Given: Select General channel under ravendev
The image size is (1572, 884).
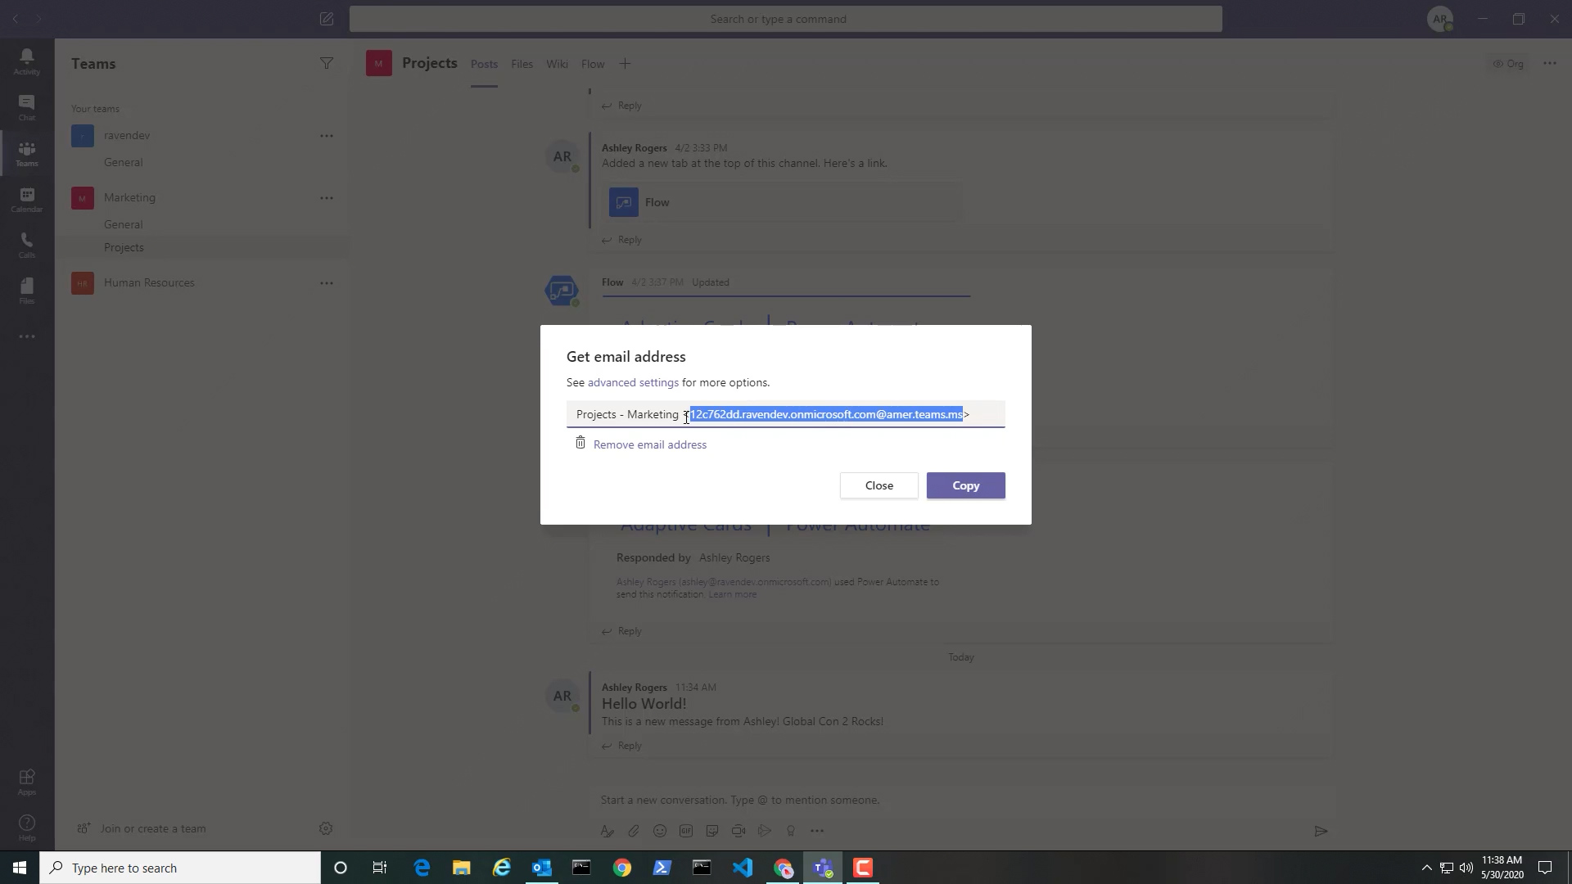Looking at the screenshot, I should [124, 162].
